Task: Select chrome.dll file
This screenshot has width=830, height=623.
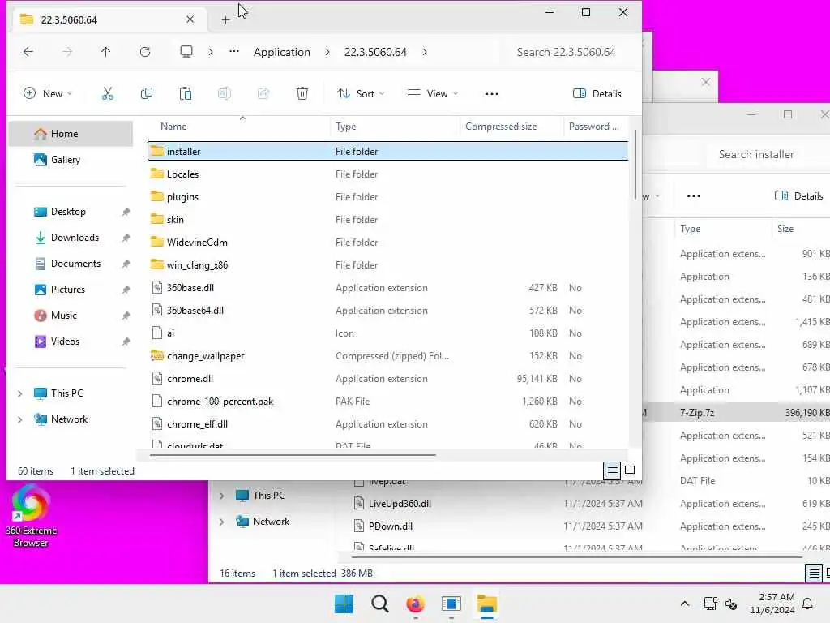Action: (387, 379)
